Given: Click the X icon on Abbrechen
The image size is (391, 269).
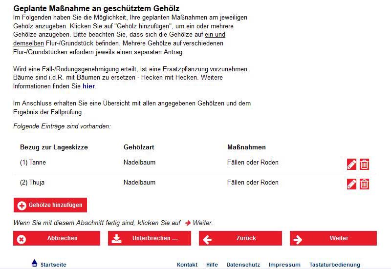Looking at the screenshot, I should [22, 239].
